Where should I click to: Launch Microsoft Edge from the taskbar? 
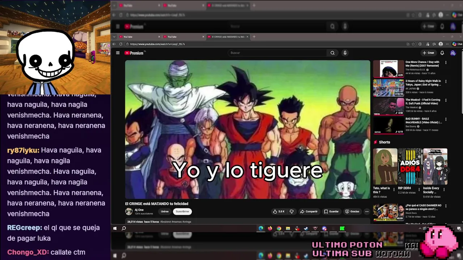click(x=261, y=228)
